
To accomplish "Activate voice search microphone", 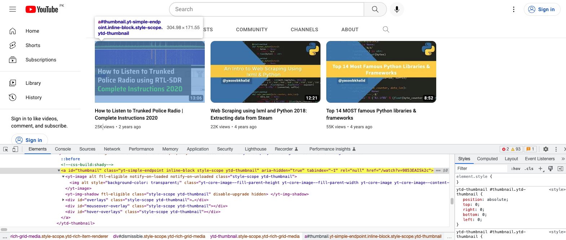I will point(397,9).
